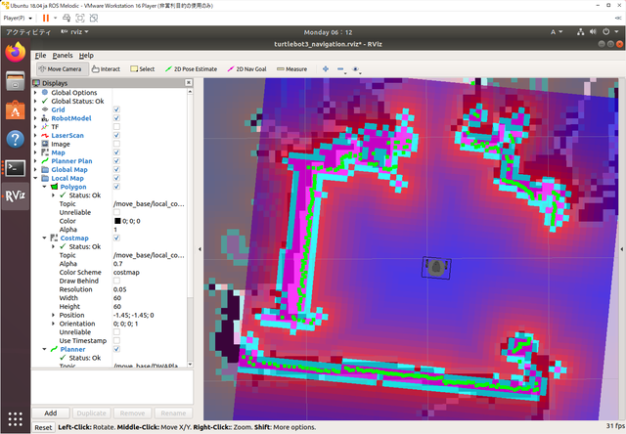This screenshot has height=434, width=626.
Task: Click the VMware pause icon
Action: (46, 18)
